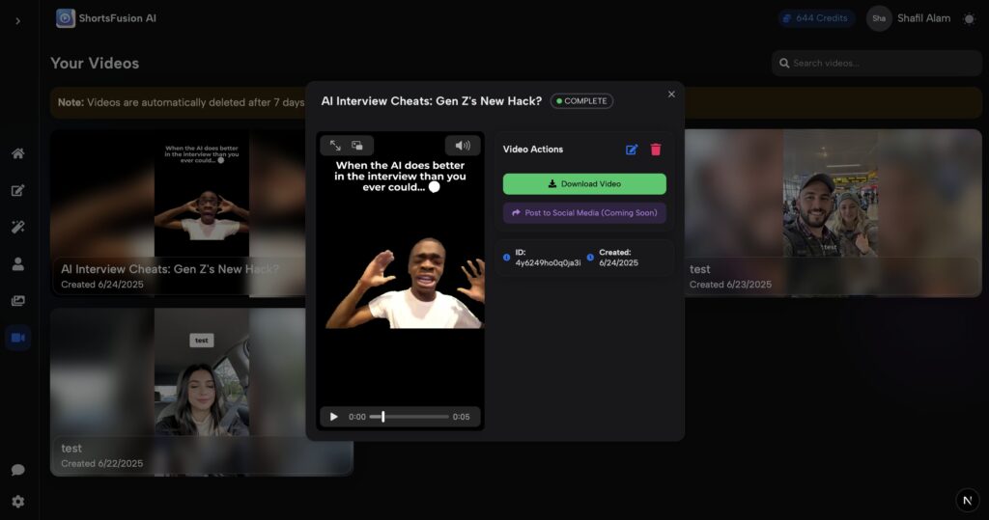Screen dimensions: 989x520
Task: Open the edit note icon in sidebar
Action: (17, 190)
